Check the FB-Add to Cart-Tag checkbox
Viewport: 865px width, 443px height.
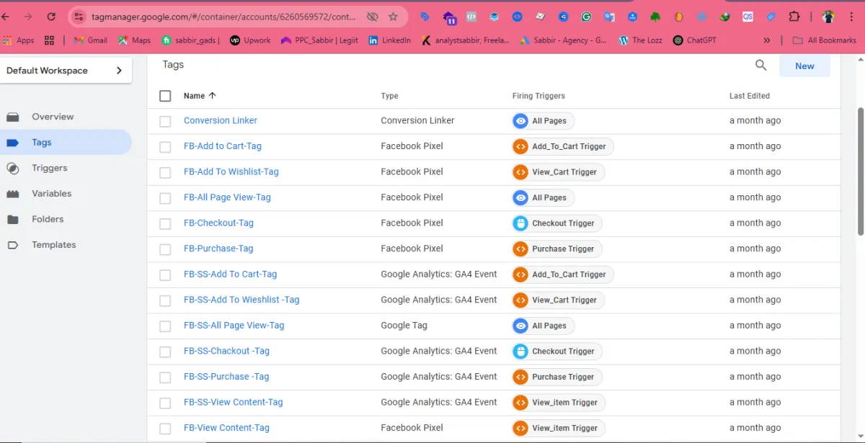coord(165,147)
